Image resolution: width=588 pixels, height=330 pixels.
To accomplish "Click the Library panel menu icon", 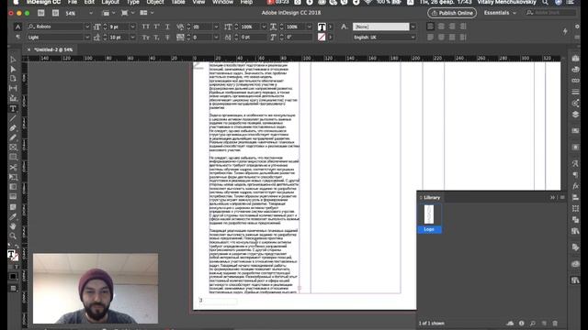I will tap(562, 197).
